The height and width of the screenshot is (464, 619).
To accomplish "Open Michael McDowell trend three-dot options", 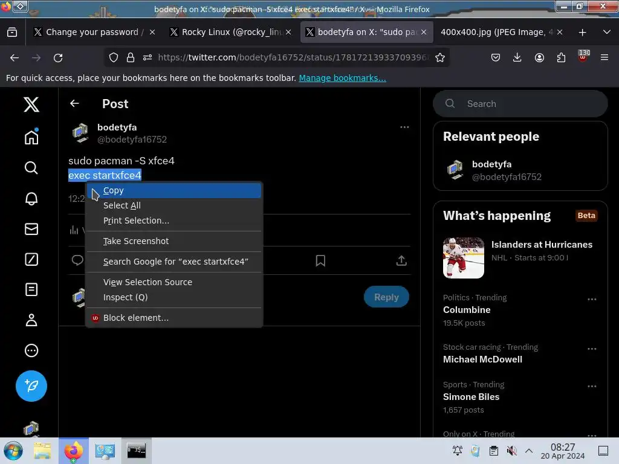I will click(592, 349).
